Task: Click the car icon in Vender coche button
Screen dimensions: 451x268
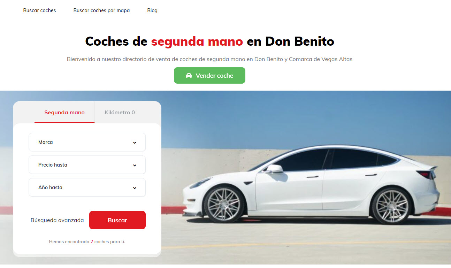Action: [x=189, y=76]
